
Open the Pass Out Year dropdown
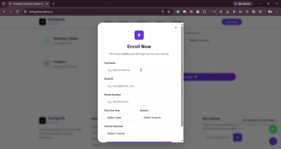pos(121,118)
